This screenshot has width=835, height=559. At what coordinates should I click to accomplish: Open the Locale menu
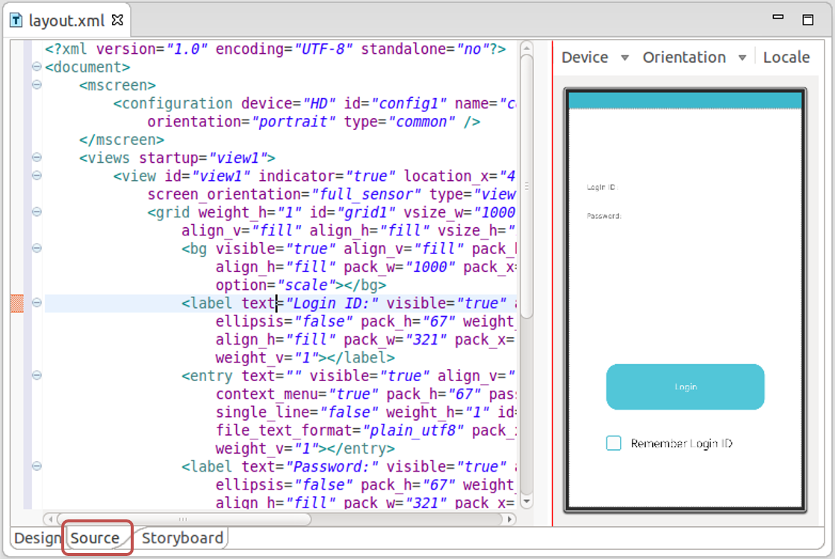pos(786,58)
